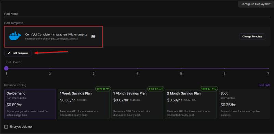Set GPU Count slider to 7
The height and width of the screenshot is (134, 274).
coord(268,68)
